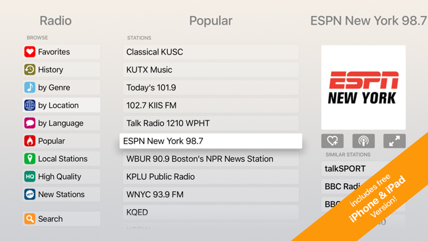Open KPLU Public Radio station

click(211, 176)
